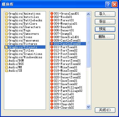Click the orange icon of 029-Church02

coord(52,107)
